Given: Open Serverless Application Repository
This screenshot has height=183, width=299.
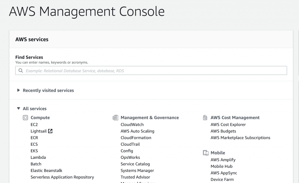Looking at the screenshot, I should [62, 177].
